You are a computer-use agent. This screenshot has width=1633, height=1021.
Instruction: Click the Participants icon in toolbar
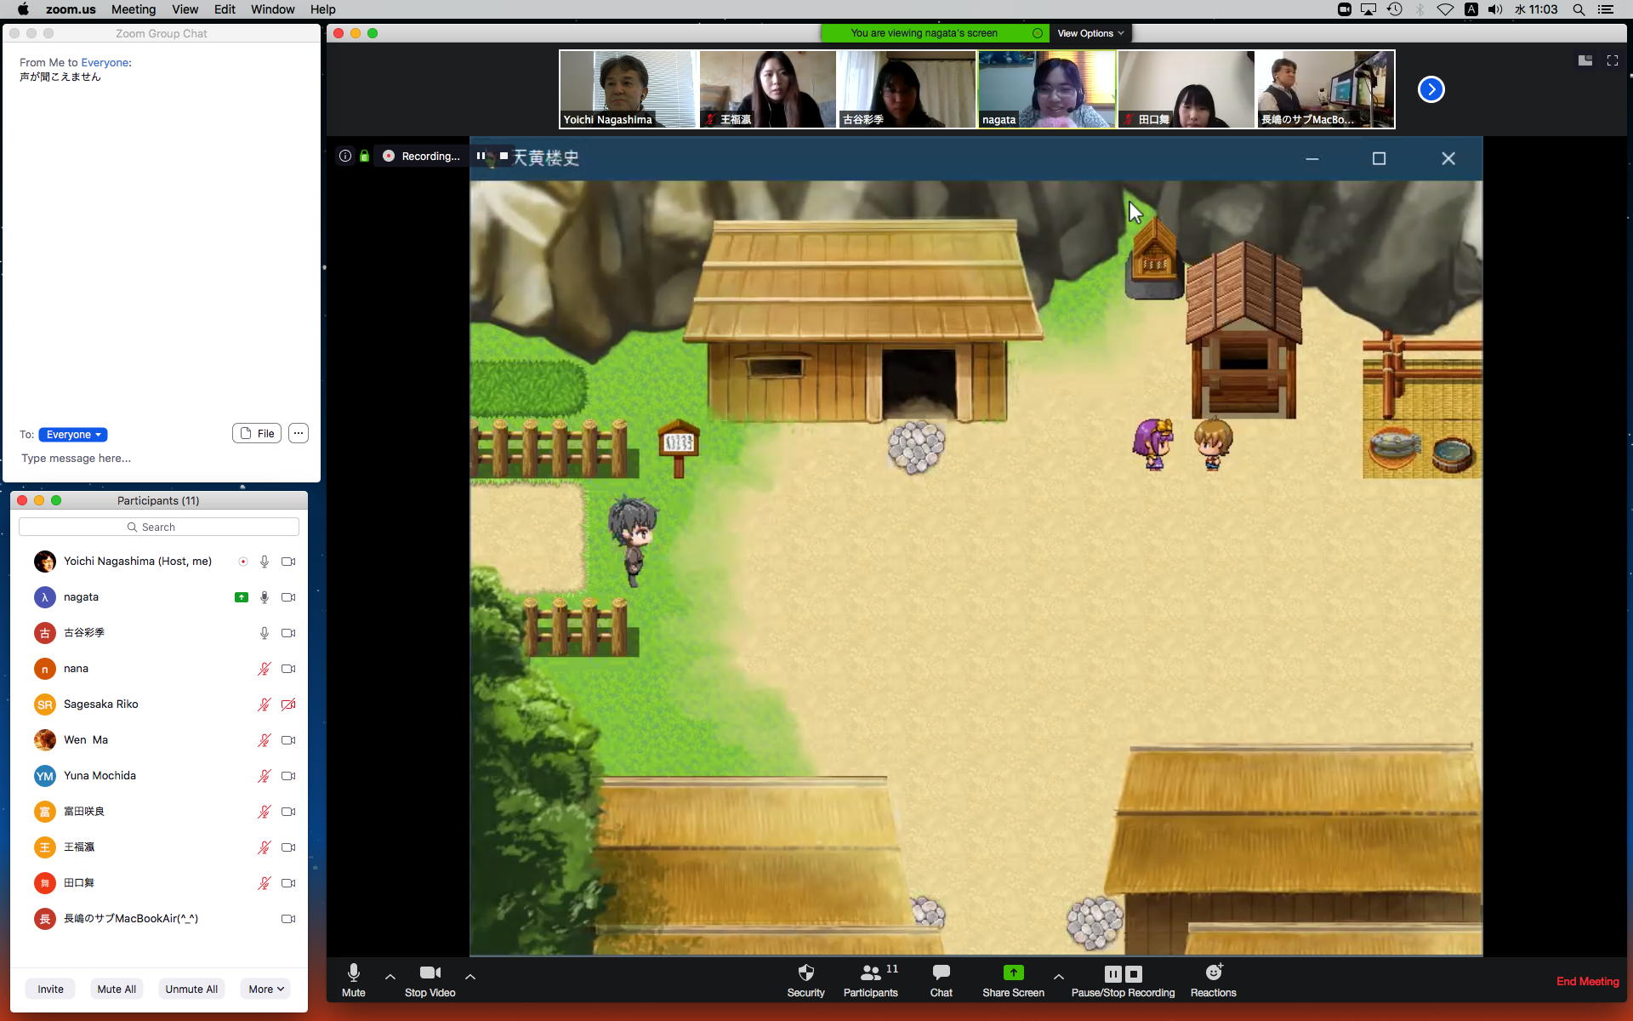[870, 973]
